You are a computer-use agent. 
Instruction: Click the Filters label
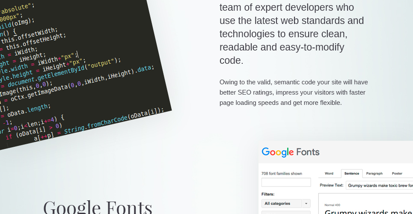[268, 194]
